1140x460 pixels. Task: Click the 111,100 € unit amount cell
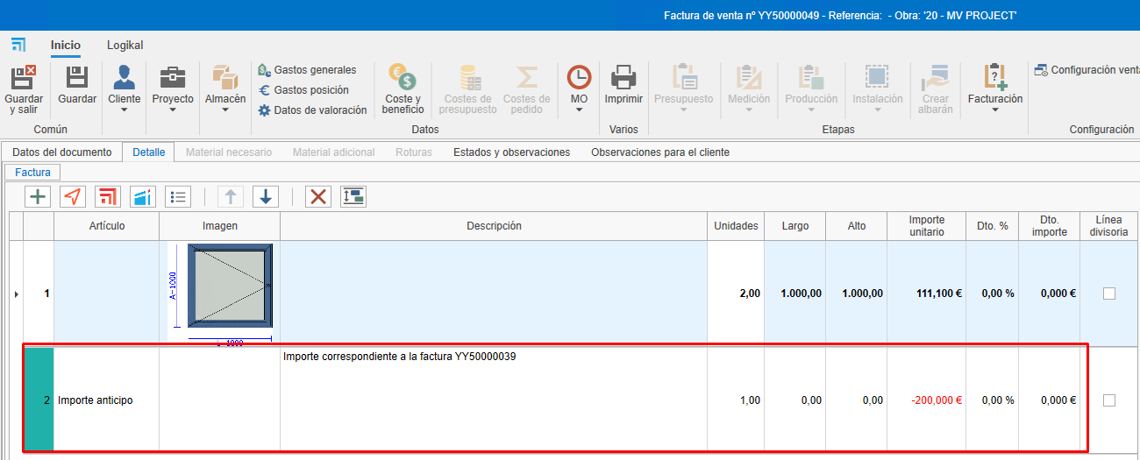tap(926, 294)
